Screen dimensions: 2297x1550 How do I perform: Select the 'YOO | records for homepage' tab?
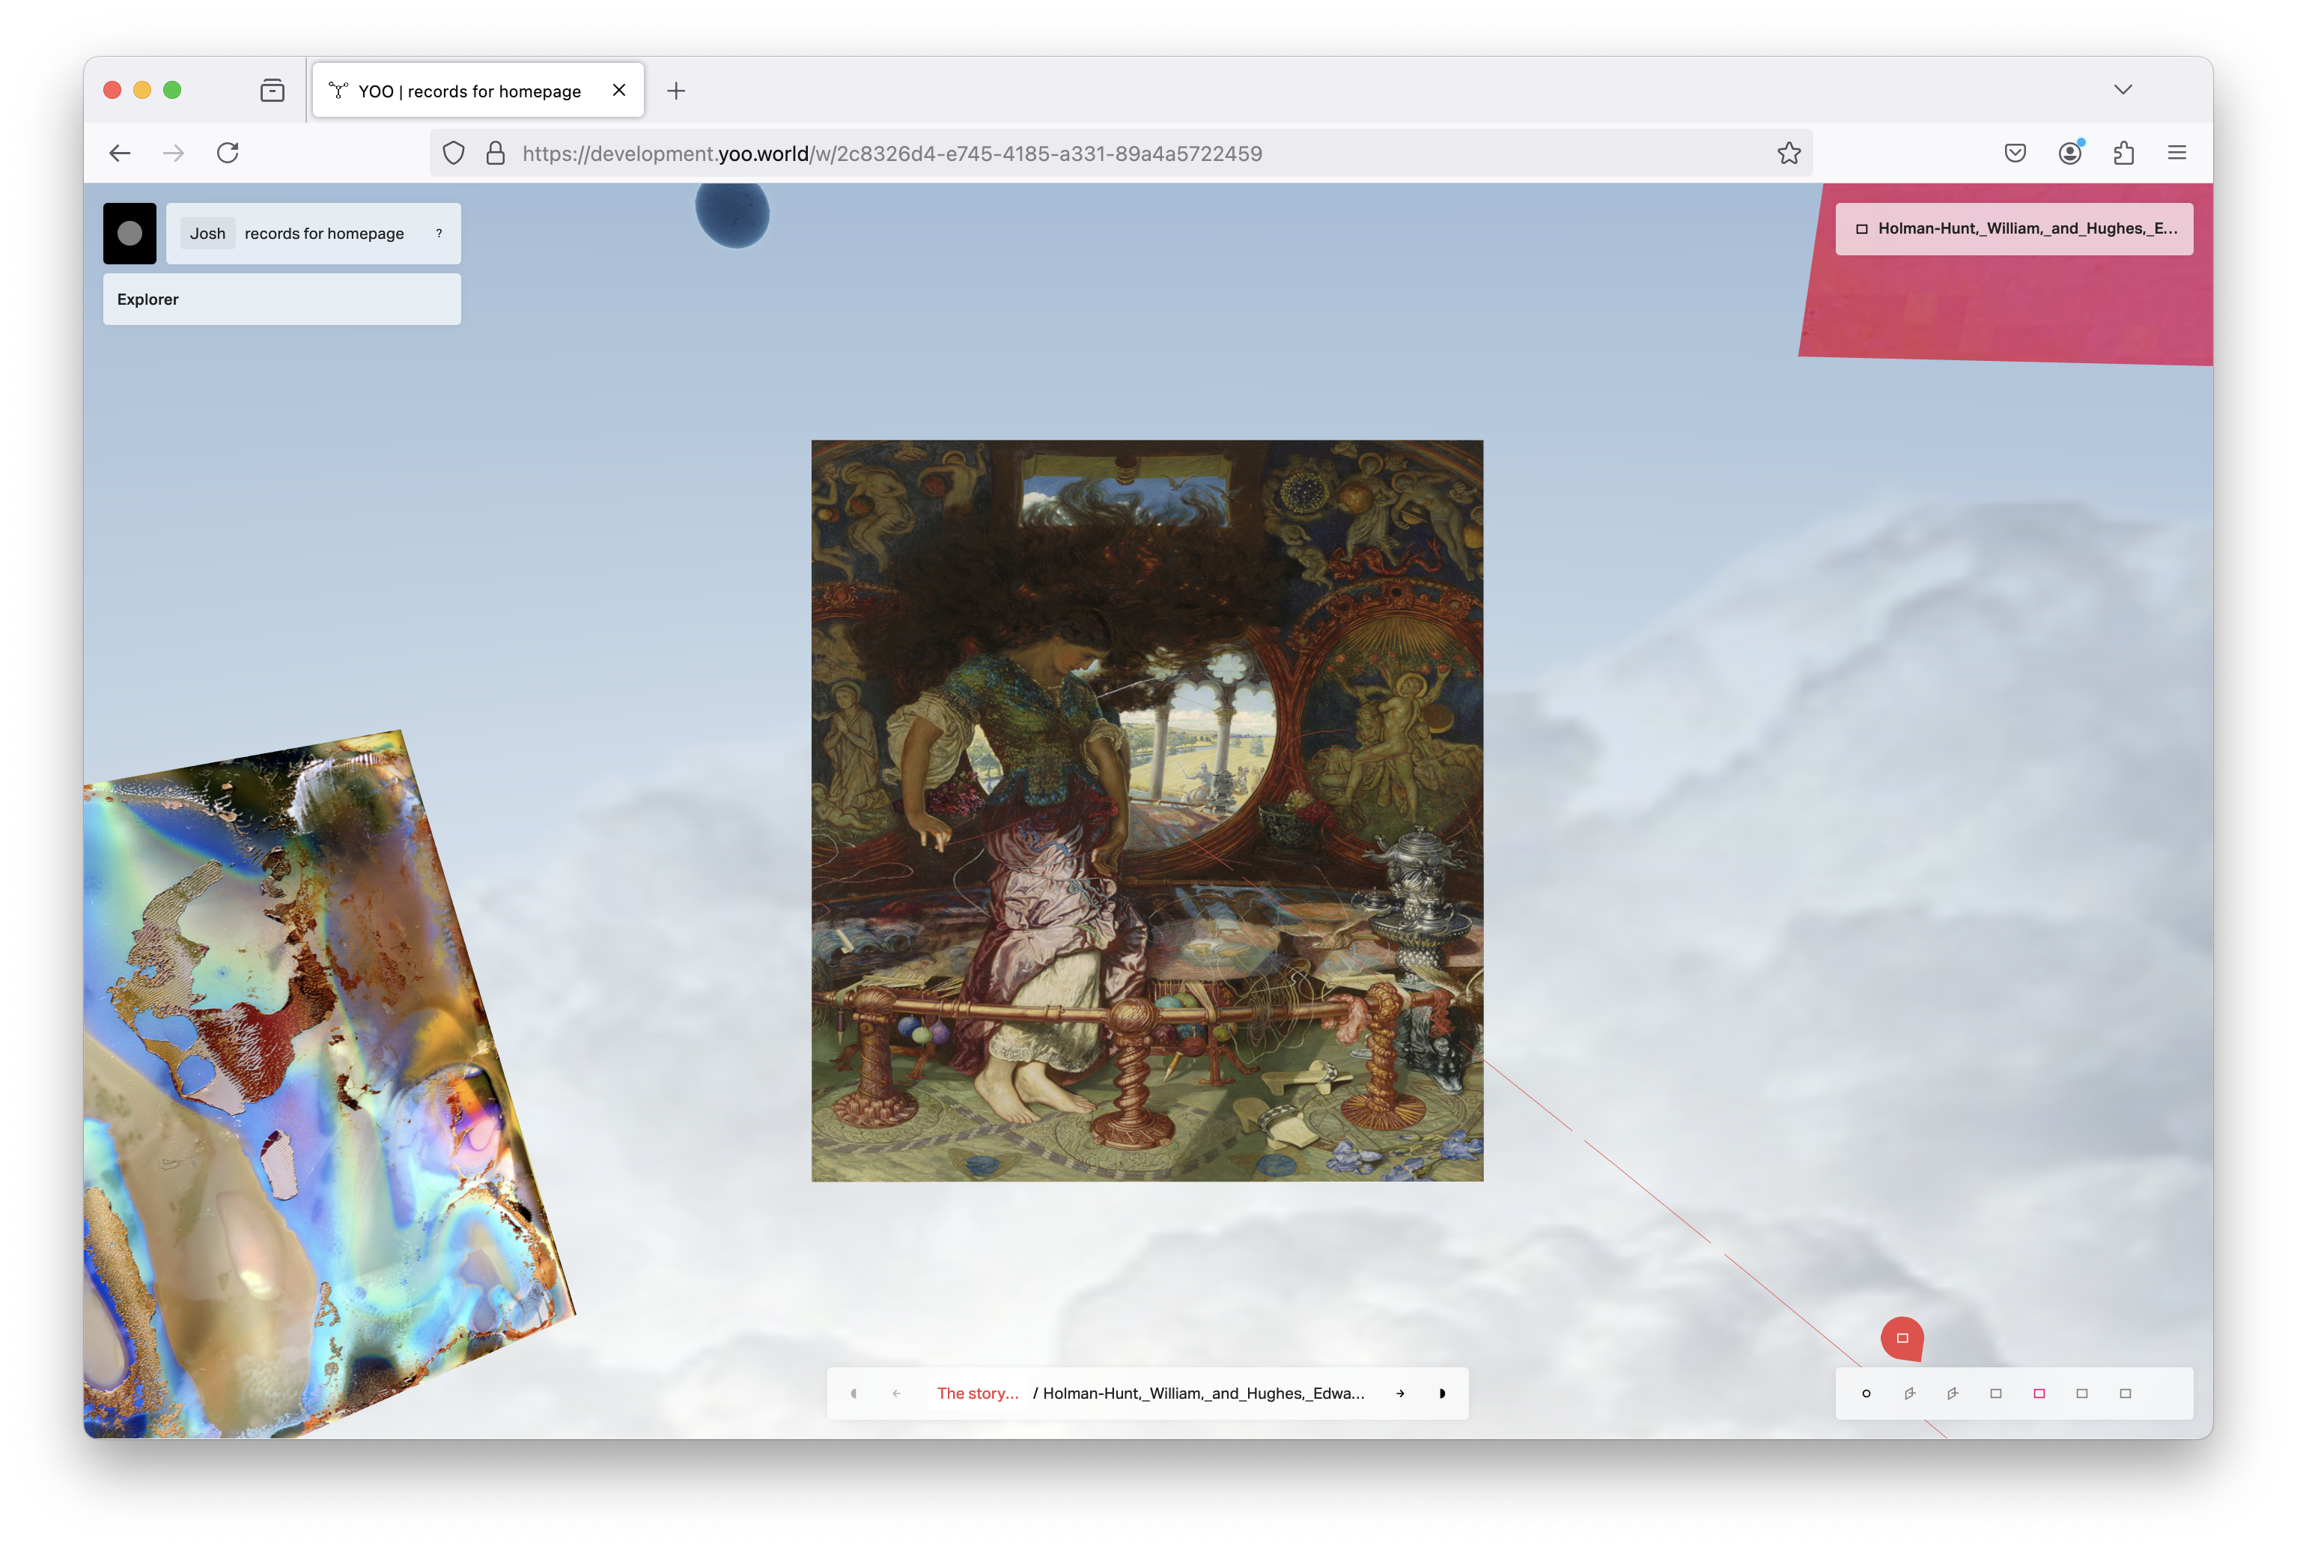(469, 91)
